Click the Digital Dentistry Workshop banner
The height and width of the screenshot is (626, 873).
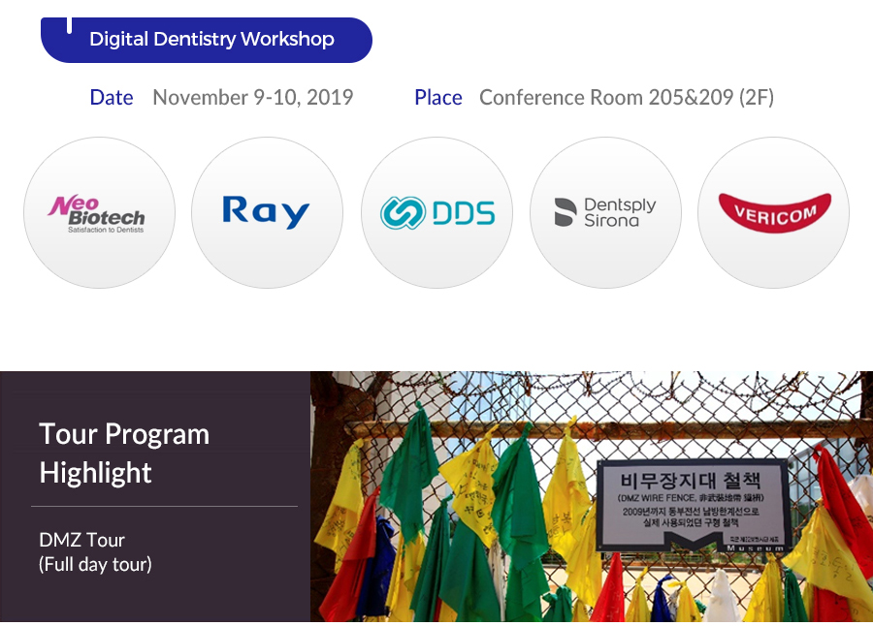tap(207, 40)
